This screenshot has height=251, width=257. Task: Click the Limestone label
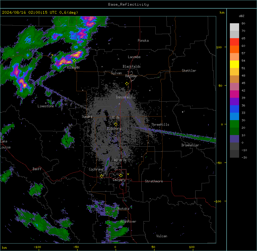[46, 106]
